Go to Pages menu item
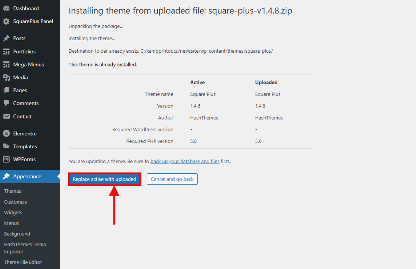Screen dimensions: 416x269 (30, 90)
